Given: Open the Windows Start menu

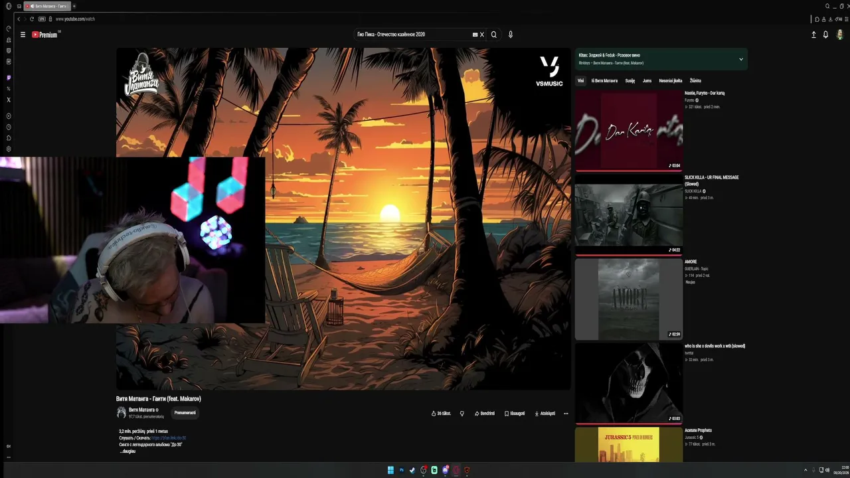Looking at the screenshot, I should click(390, 470).
